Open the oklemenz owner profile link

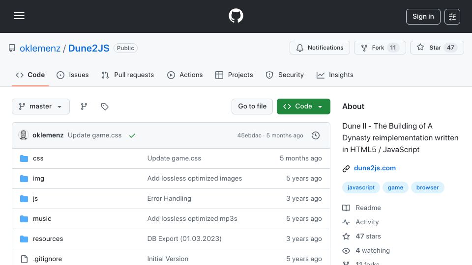point(40,48)
